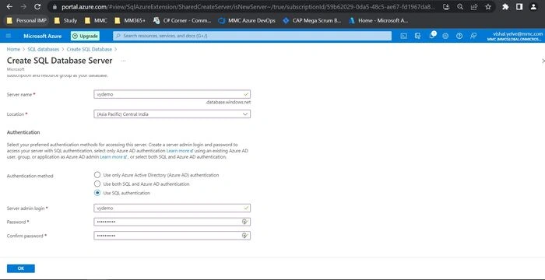Click the Password input field
The width and height of the screenshot is (545, 280).
coord(172,222)
